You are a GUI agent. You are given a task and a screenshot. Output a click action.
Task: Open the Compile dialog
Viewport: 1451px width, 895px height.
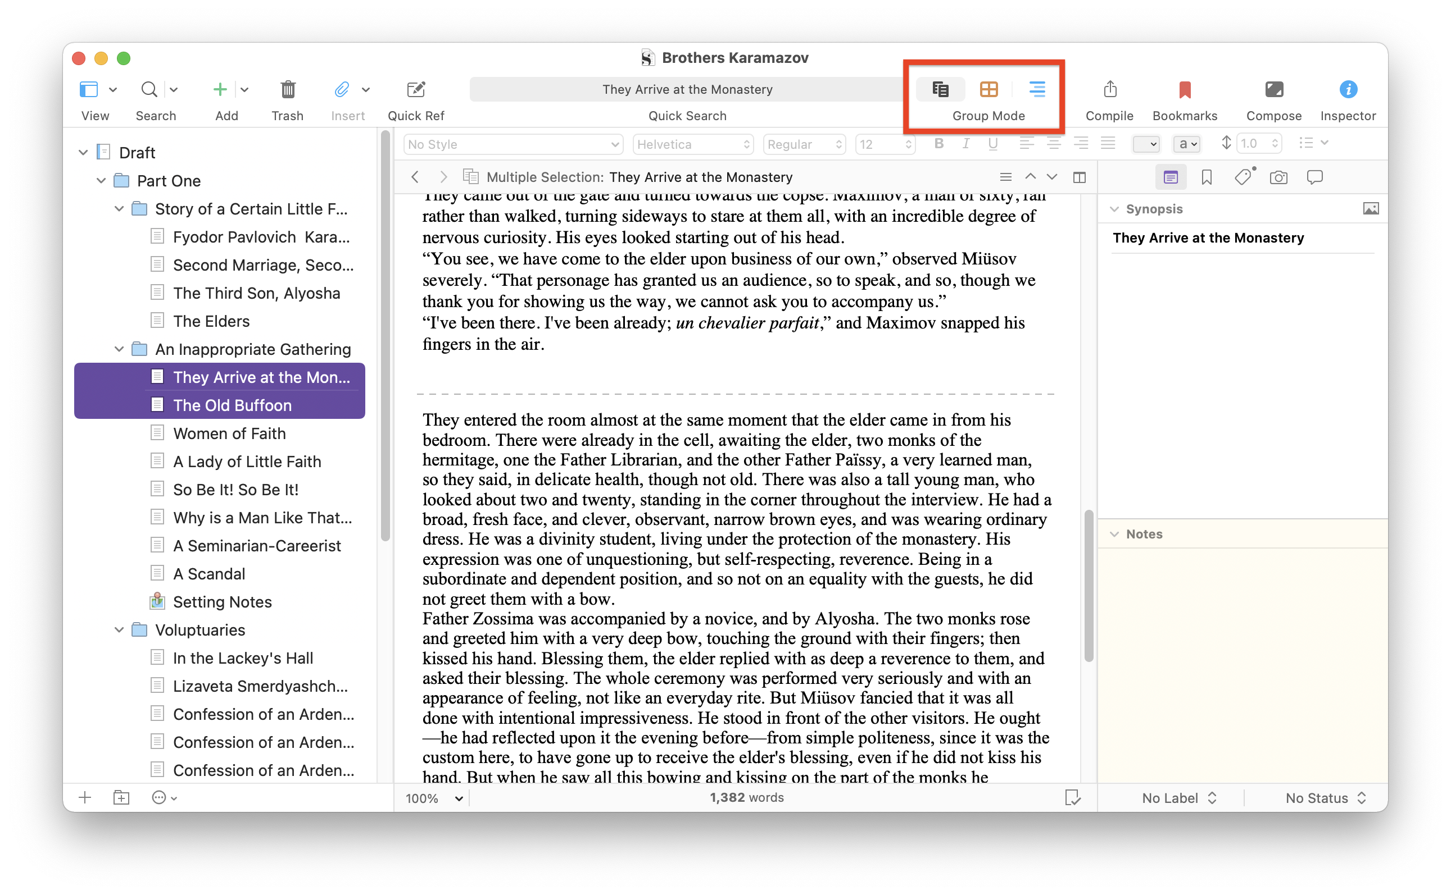[1109, 89]
